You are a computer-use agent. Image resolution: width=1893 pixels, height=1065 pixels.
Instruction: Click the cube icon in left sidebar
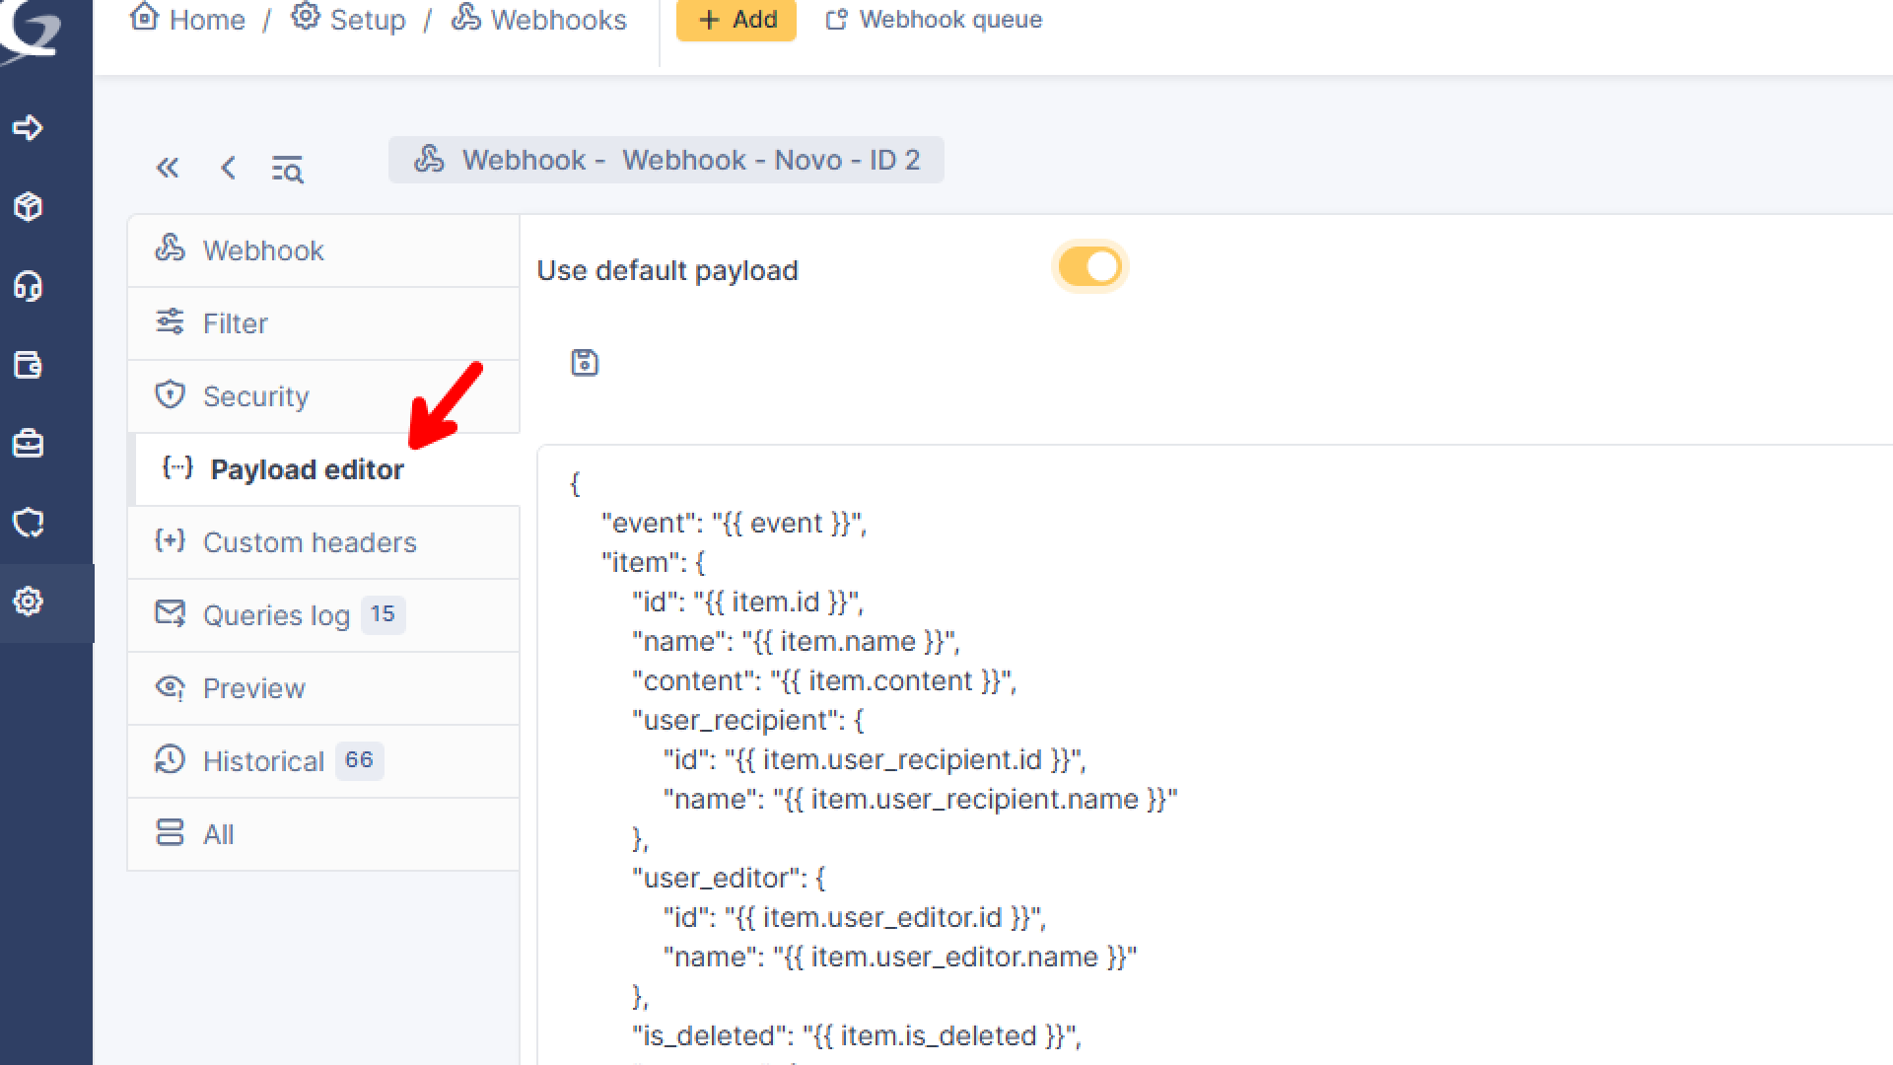(29, 207)
